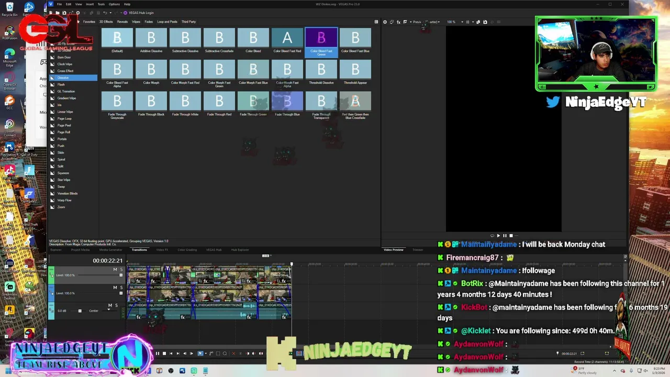Image resolution: width=670 pixels, height=377 pixels.
Task: Solo the second video track
Action: 121,287
